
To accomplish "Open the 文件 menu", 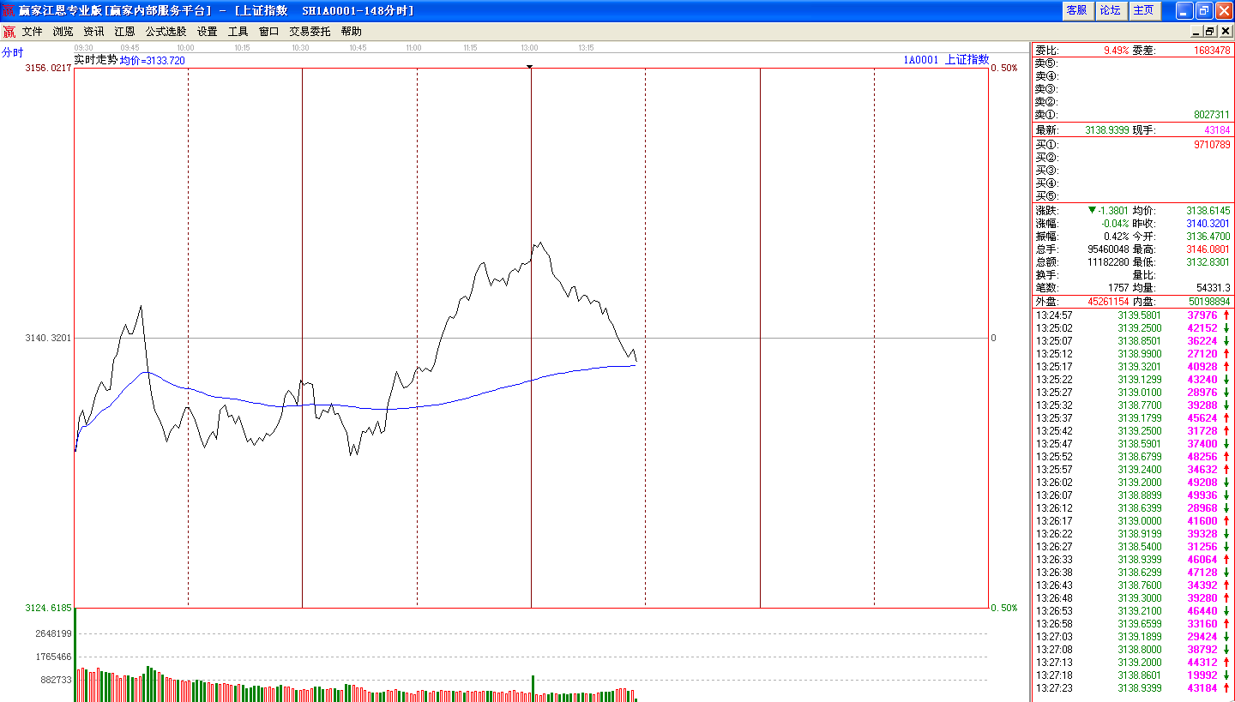I will click(x=32, y=31).
